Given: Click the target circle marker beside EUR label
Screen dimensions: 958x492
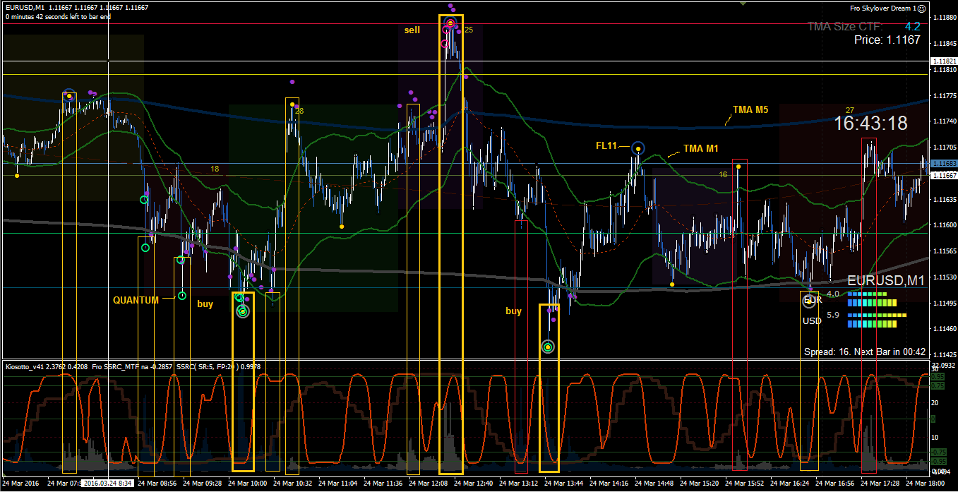Looking at the screenshot, I should point(809,301).
